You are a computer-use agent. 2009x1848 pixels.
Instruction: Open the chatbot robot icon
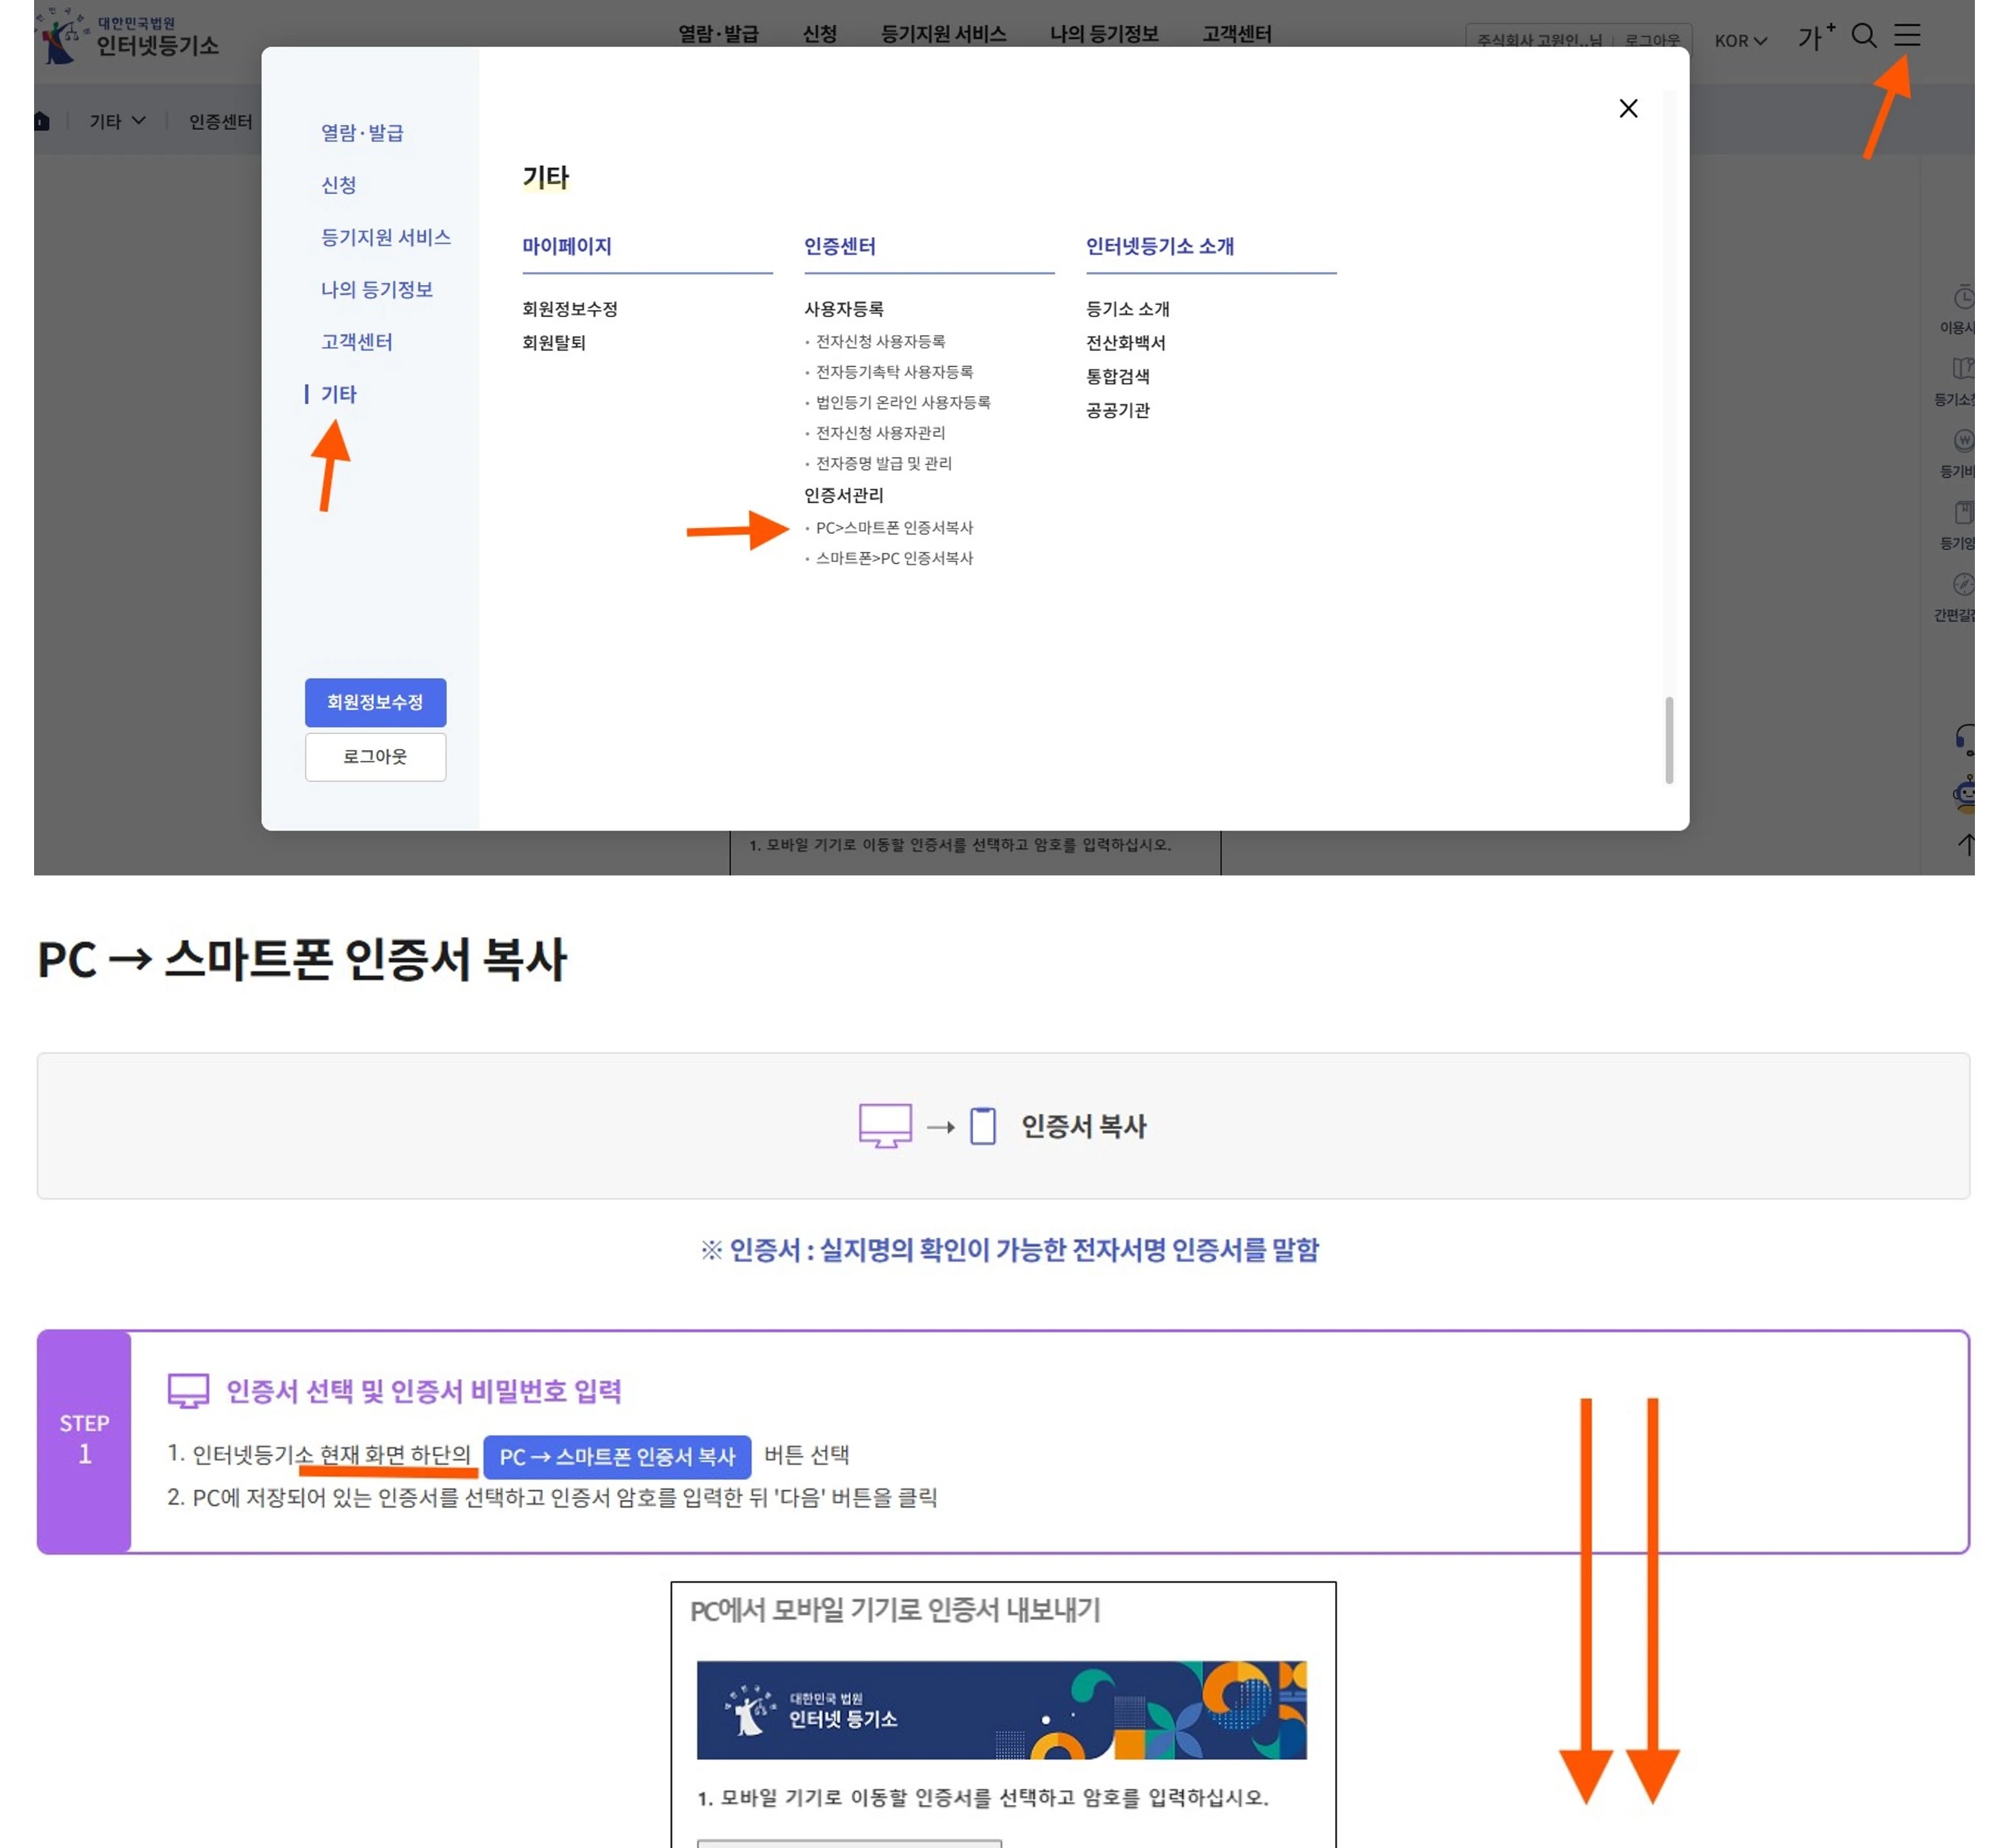point(1965,793)
